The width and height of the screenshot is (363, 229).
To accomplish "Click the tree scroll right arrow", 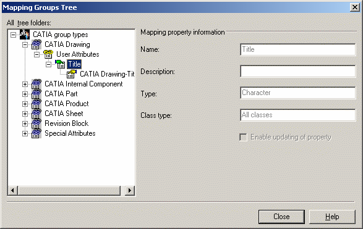I will [x=130, y=190].
